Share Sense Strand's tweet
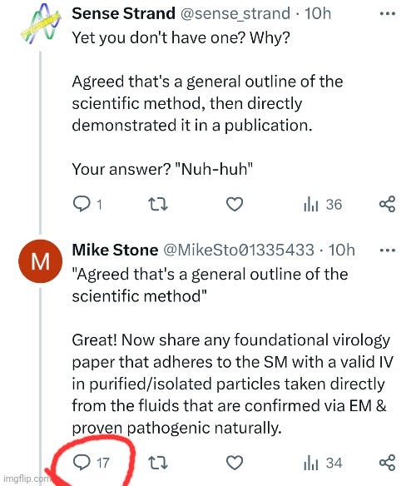416x486 pixels. (388, 204)
